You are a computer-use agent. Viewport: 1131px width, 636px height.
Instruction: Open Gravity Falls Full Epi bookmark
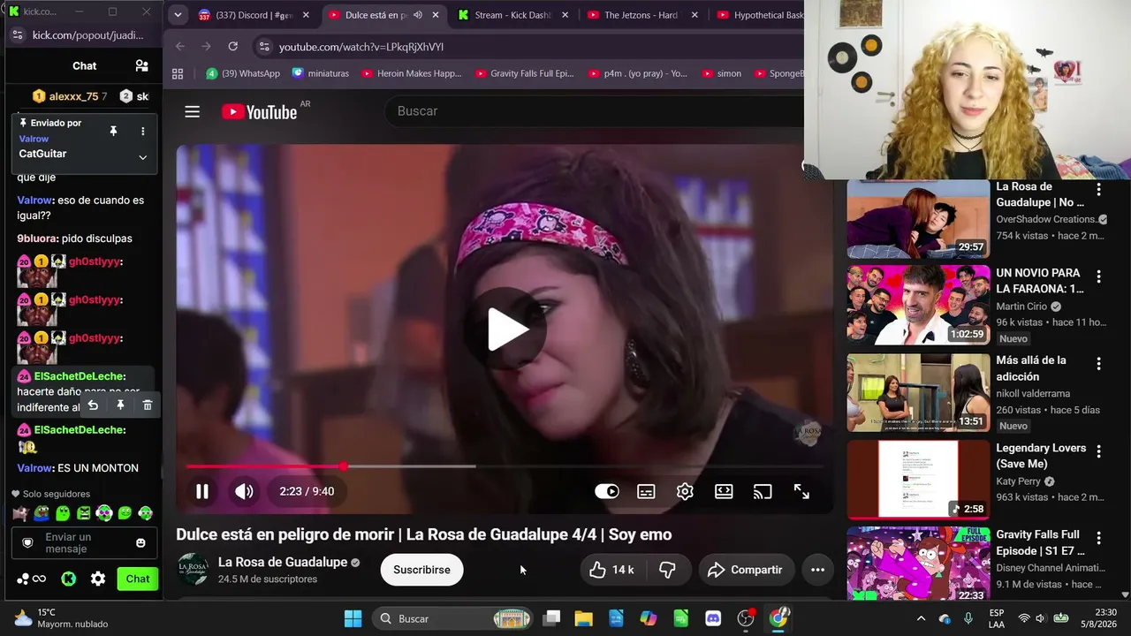524,73
